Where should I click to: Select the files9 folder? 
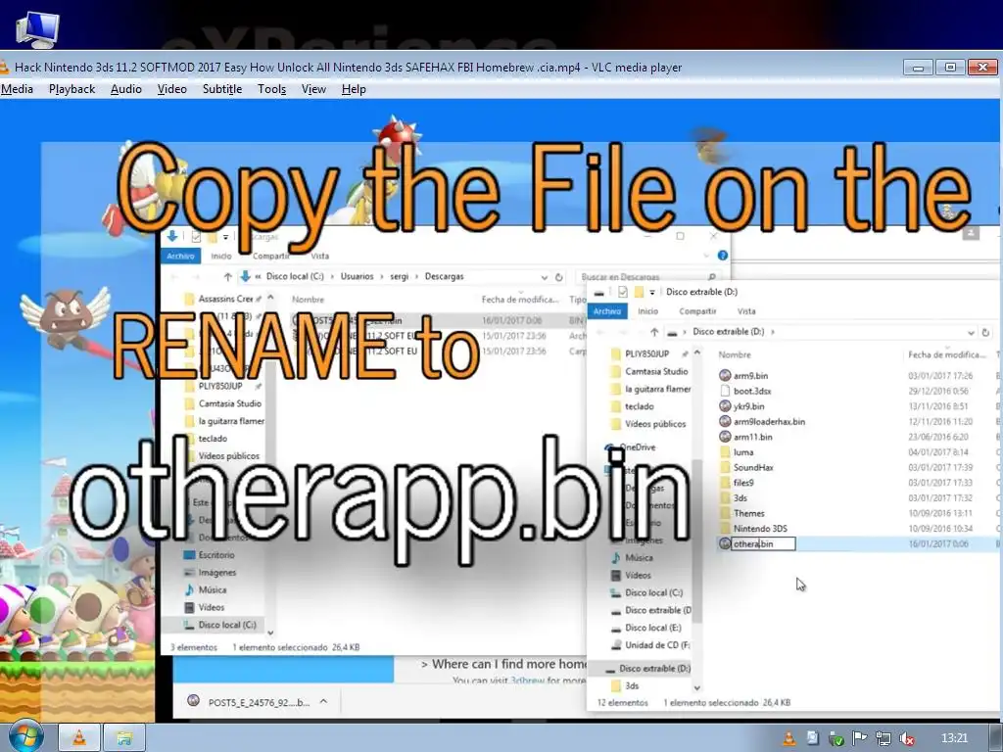743,483
